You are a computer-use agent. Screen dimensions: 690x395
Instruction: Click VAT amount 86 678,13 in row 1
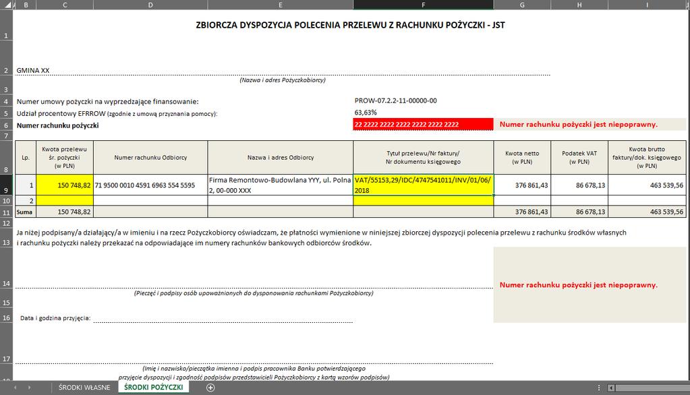[579, 185]
